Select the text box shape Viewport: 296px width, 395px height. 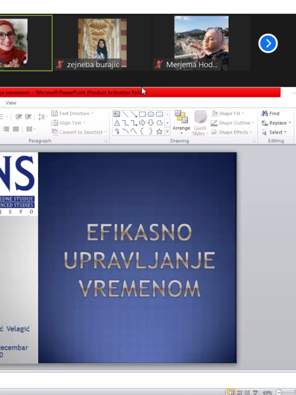[117, 114]
